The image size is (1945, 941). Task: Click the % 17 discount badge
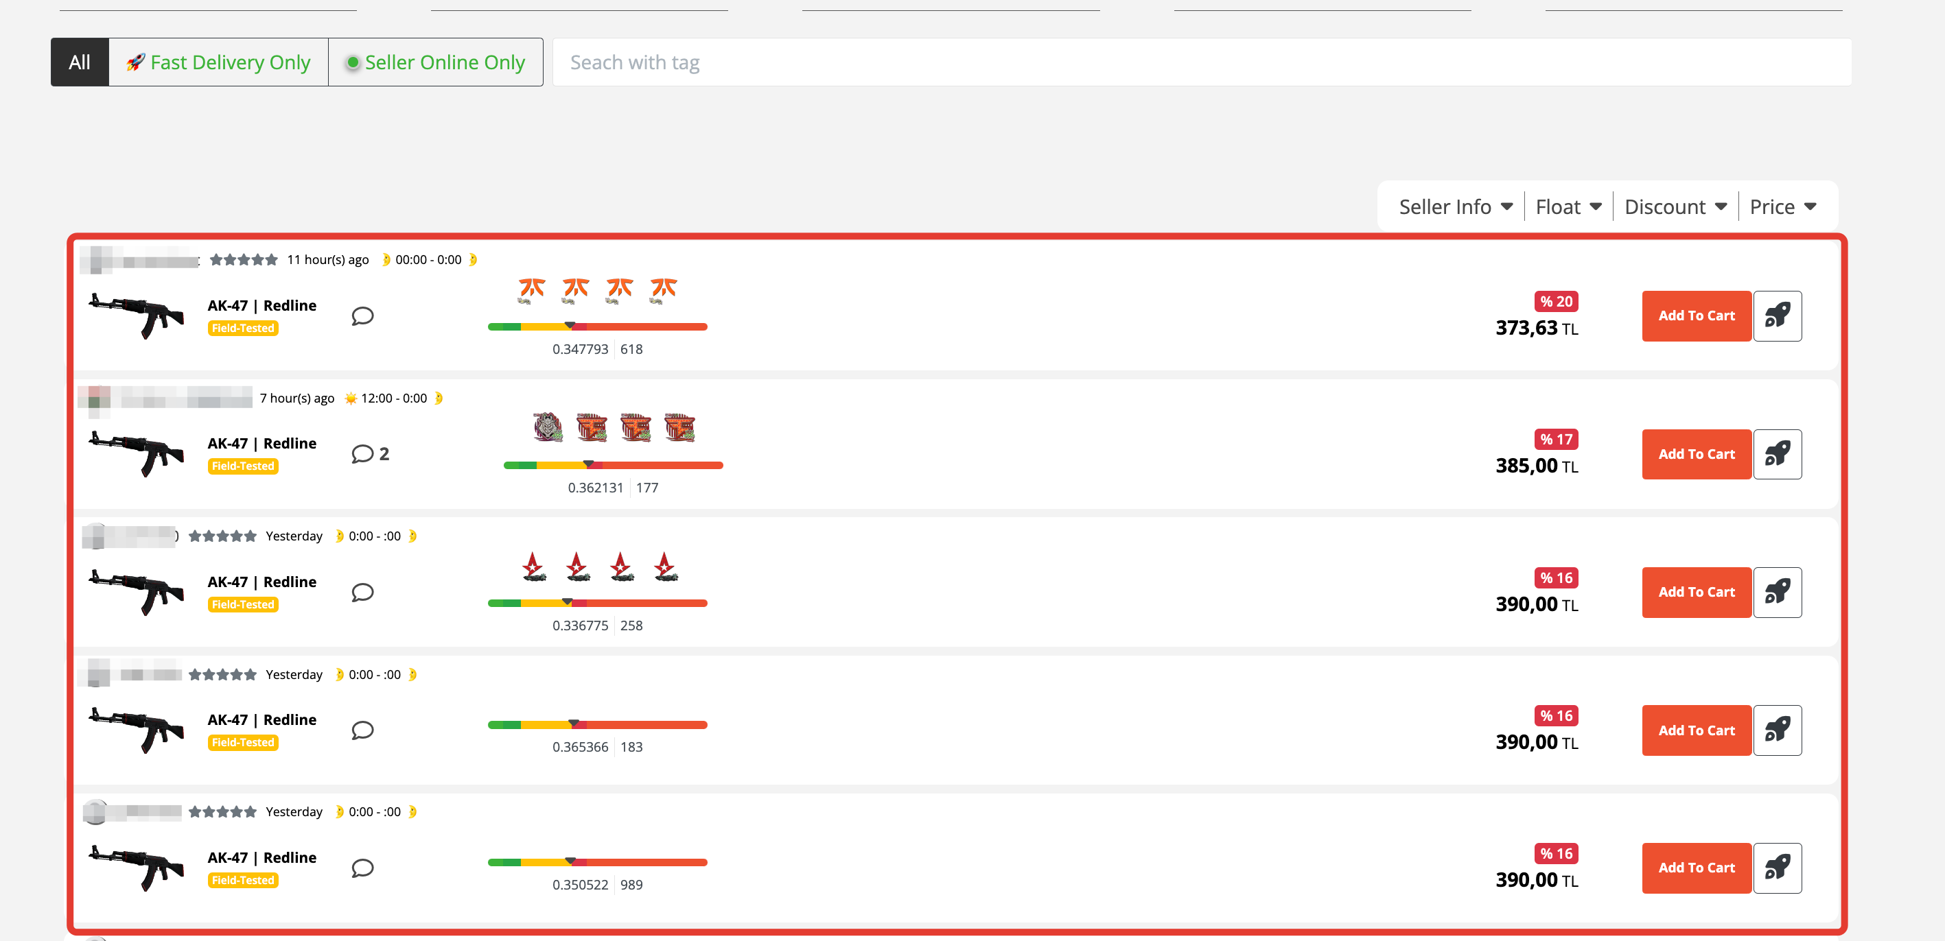1556,439
